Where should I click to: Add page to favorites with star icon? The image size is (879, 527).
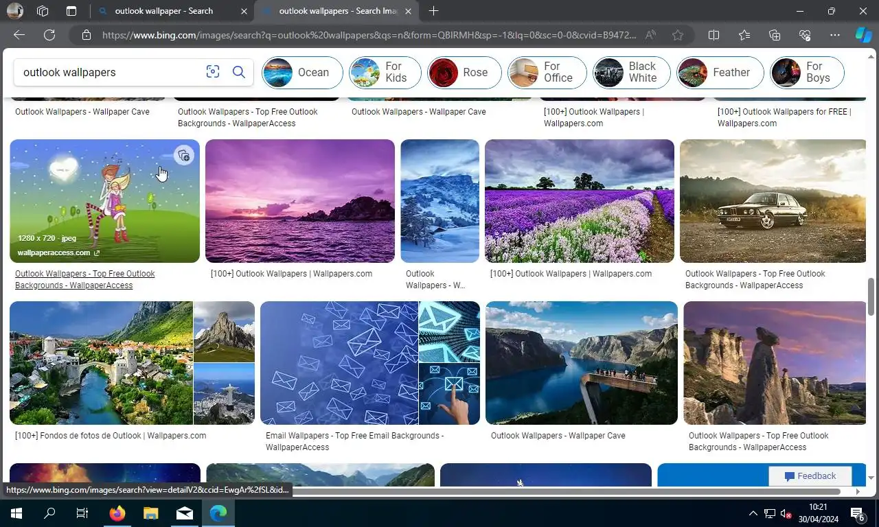(678, 35)
